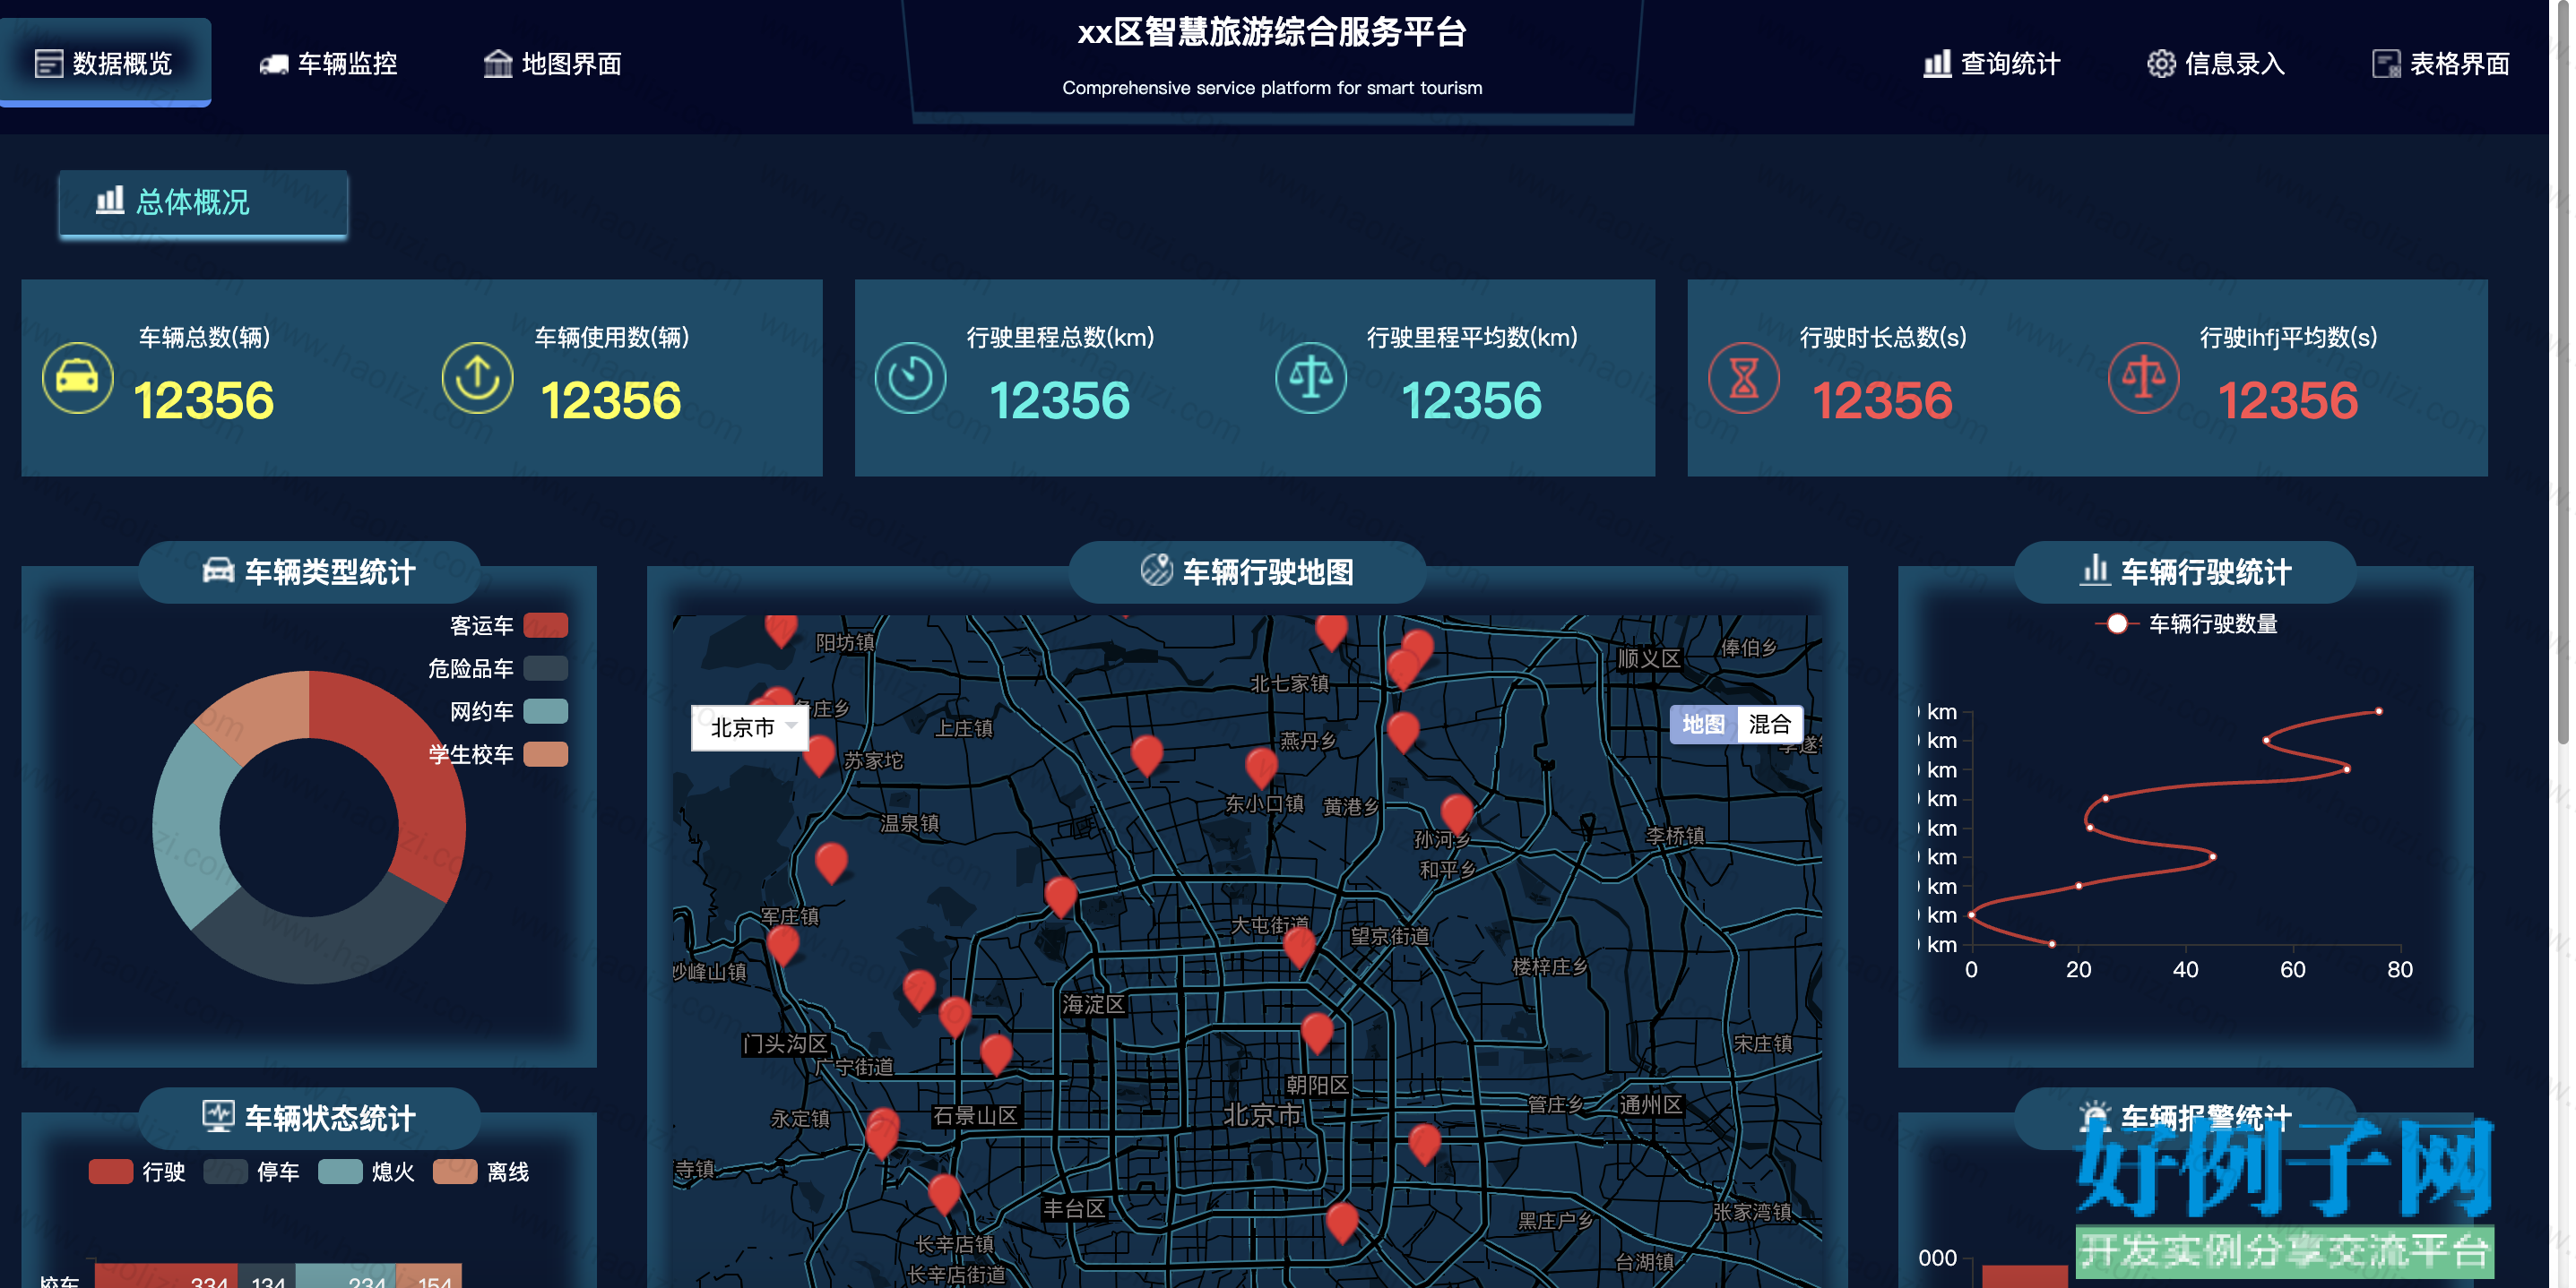Image resolution: width=2576 pixels, height=1288 pixels.
Task: Switch map to 地图 view
Action: (x=1702, y=724)
